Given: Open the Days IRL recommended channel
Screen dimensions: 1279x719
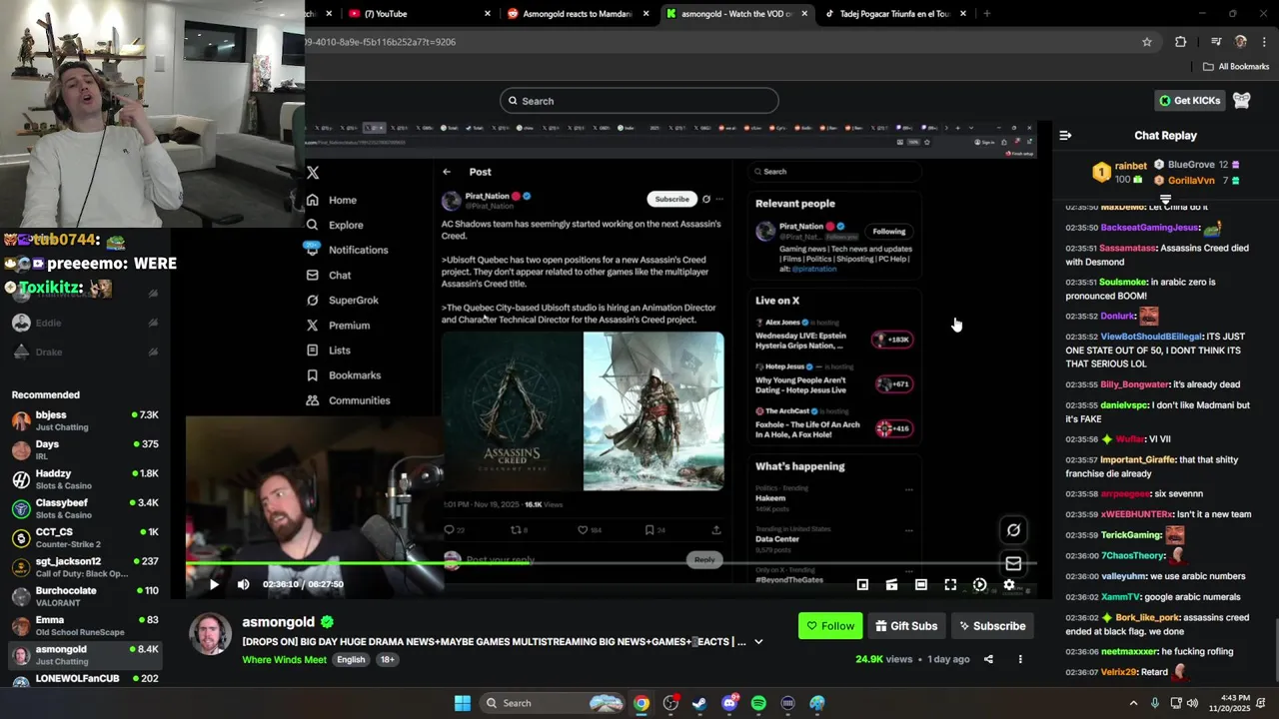Looking at the screenshot, I should point(85,449).
